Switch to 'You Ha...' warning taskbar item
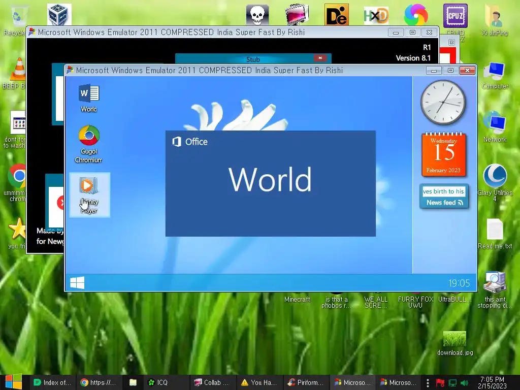This screenshot has height=390, width=520. [259, 382]
